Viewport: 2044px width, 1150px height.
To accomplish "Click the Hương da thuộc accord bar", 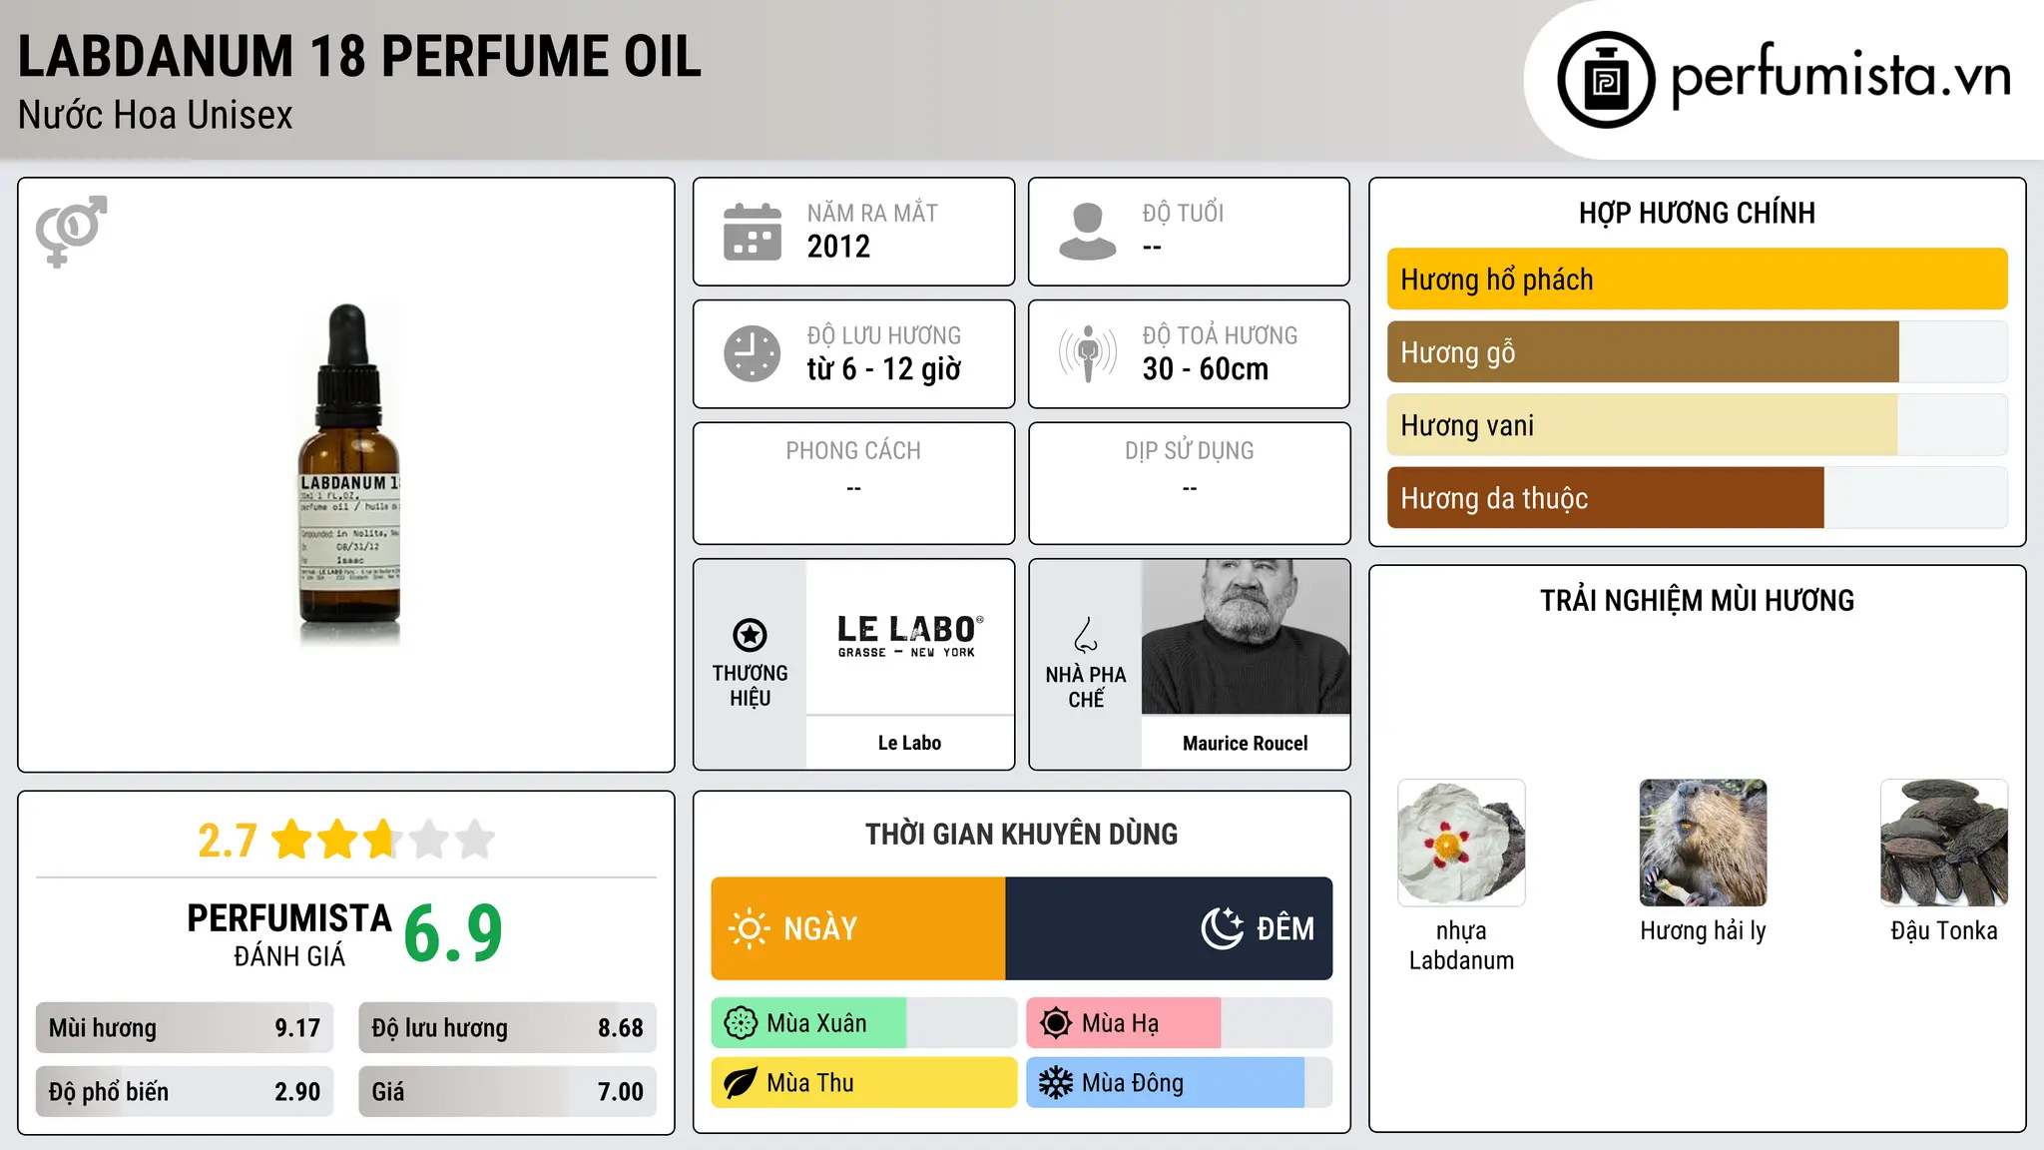I will 1697,498.
